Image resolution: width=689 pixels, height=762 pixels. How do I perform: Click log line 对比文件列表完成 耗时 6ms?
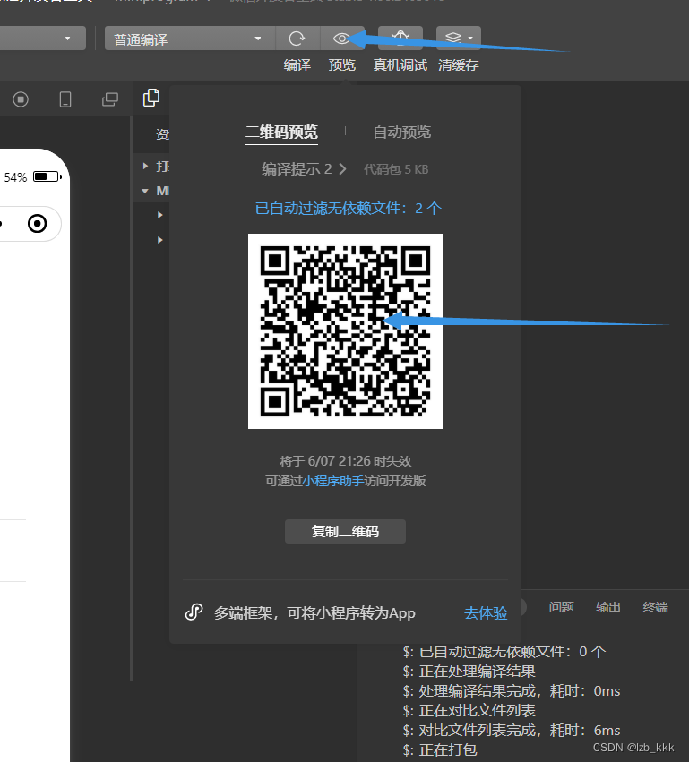click(x=512, y=730)
